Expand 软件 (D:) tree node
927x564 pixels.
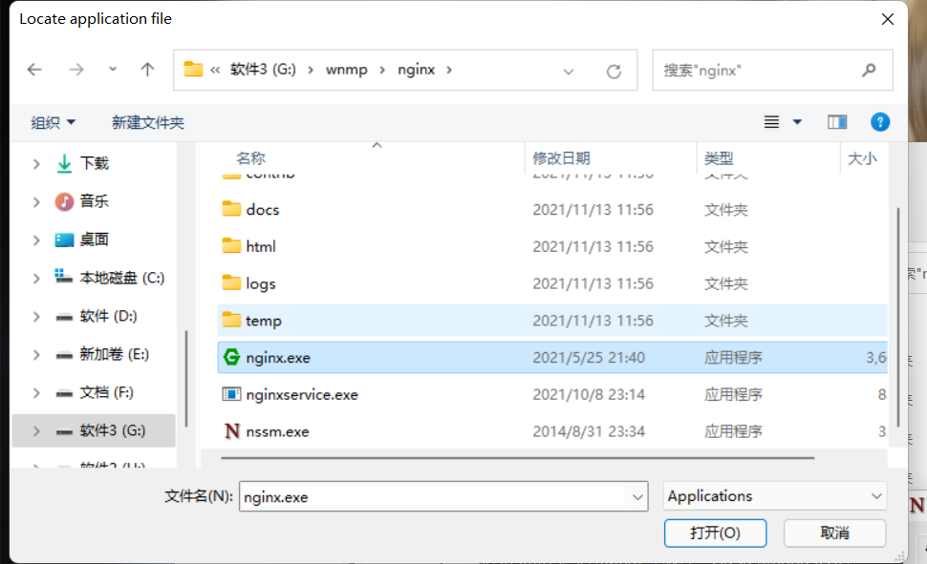pyautogui.click(x=36, y=317)
